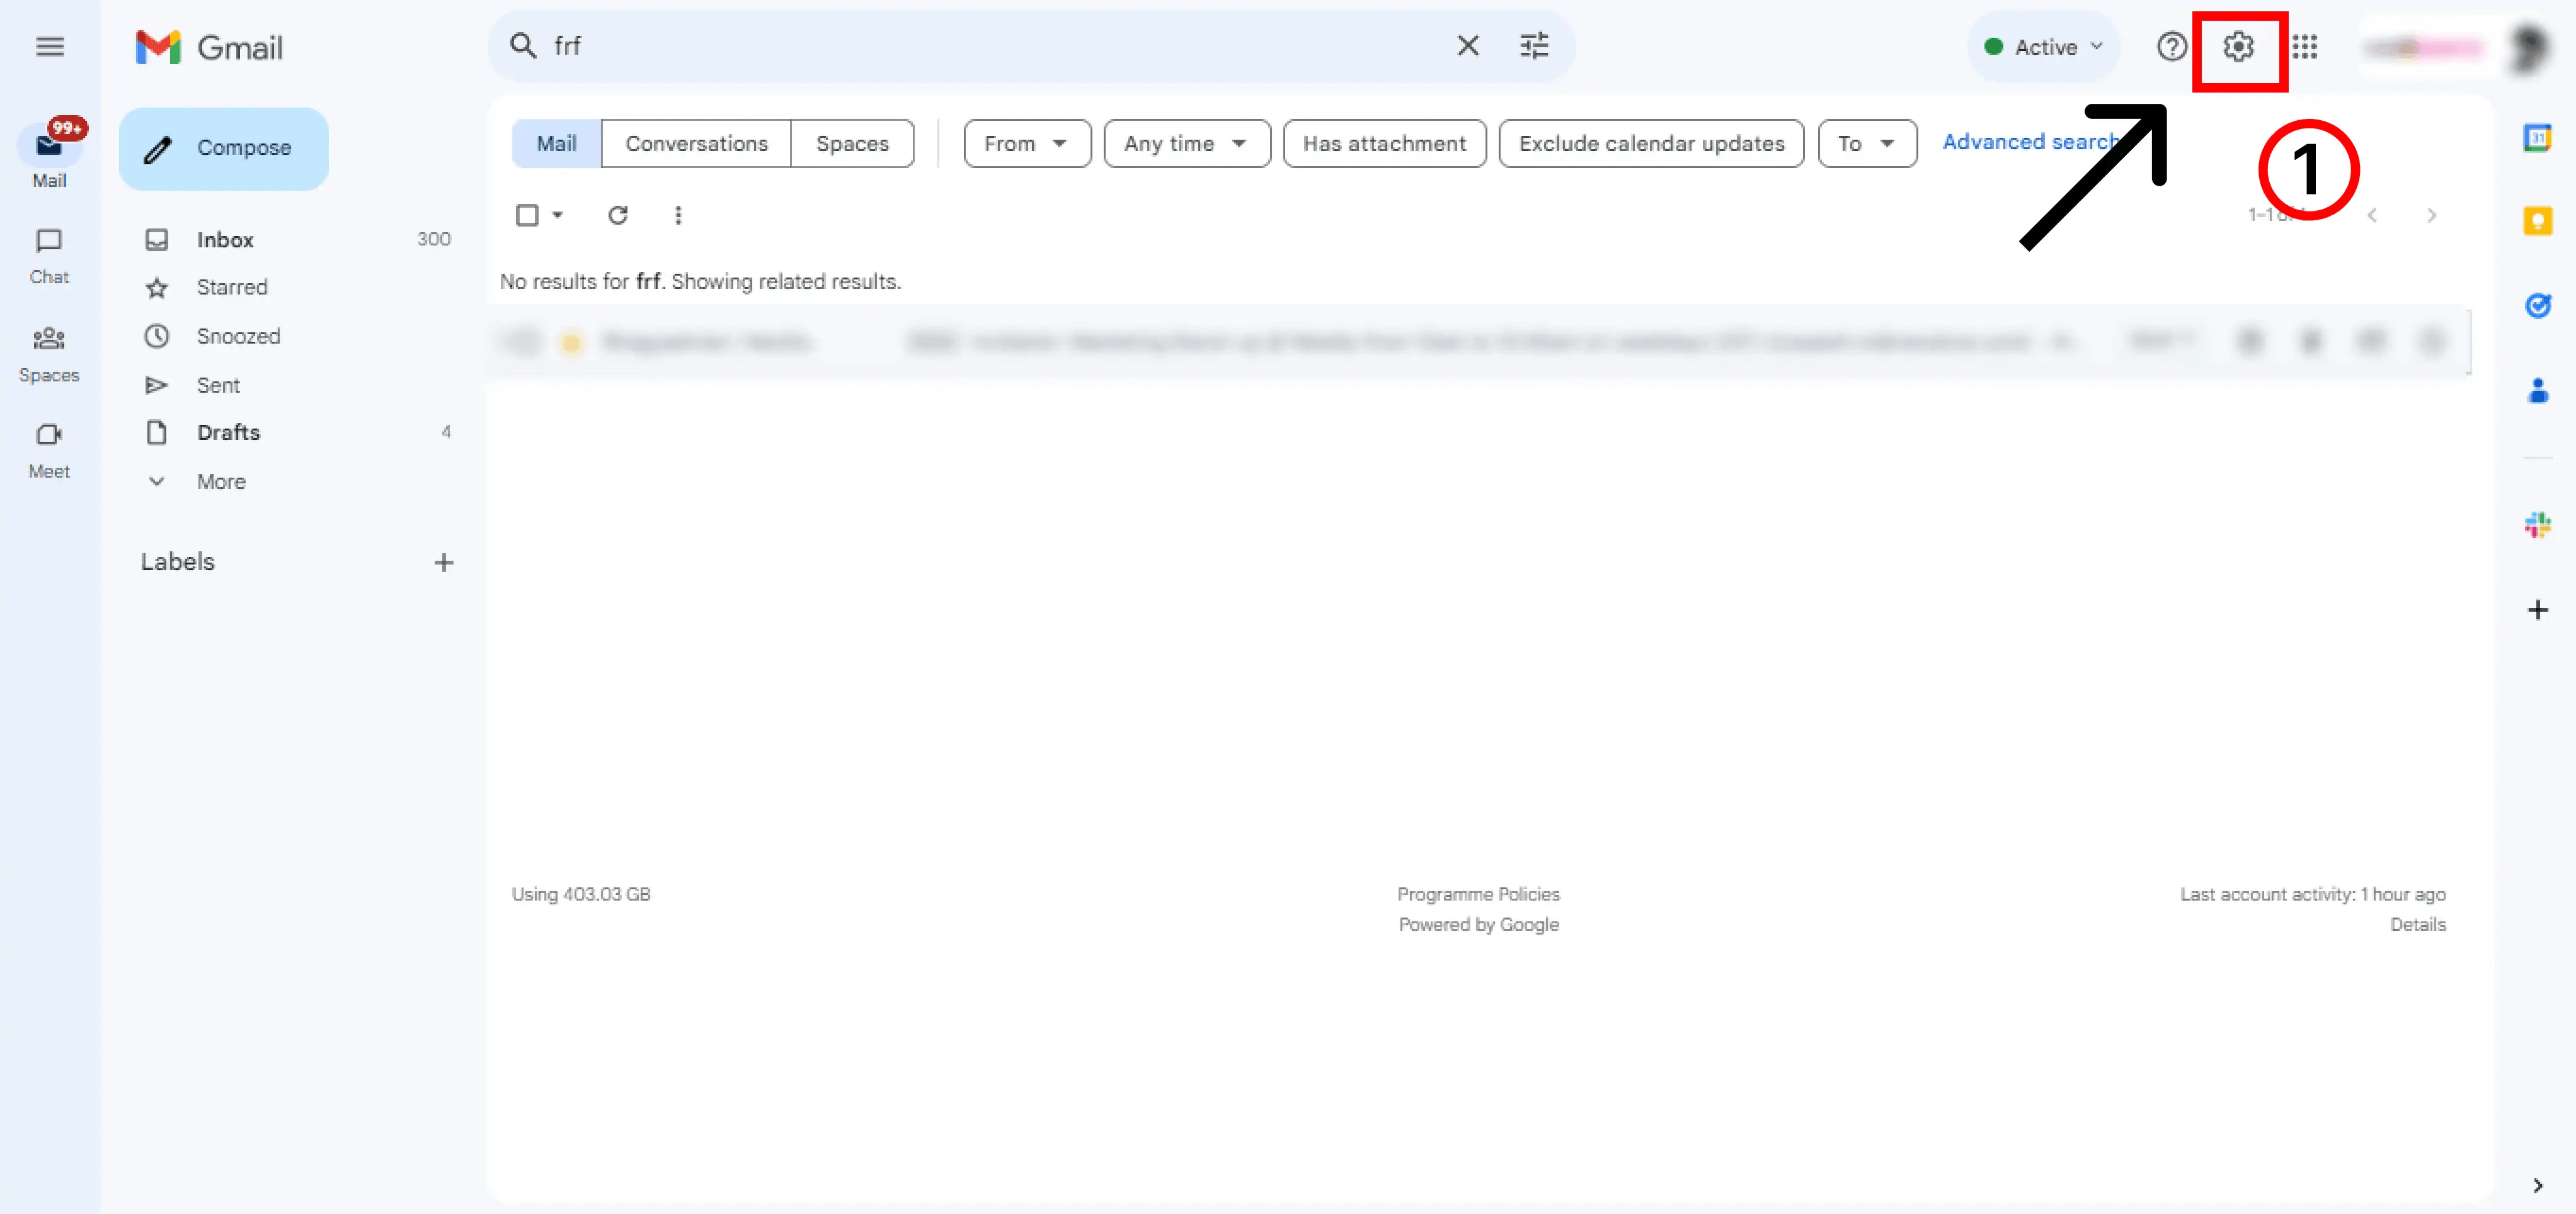Open the Any time dropdown
This screenshot has width=2576, height=1214.
1186,144
